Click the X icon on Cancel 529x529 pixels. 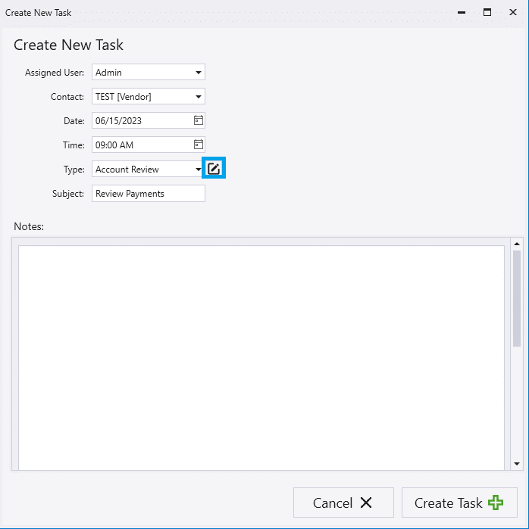tap(366, 503)
